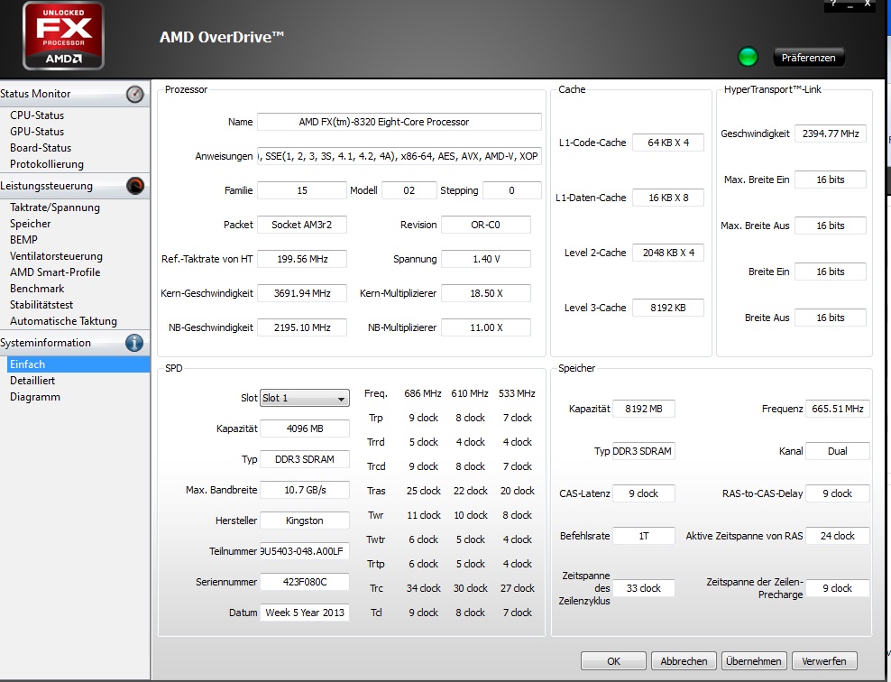Open Automatische Taktung
This screenshot has width=891, height=682.
point(63,321)
